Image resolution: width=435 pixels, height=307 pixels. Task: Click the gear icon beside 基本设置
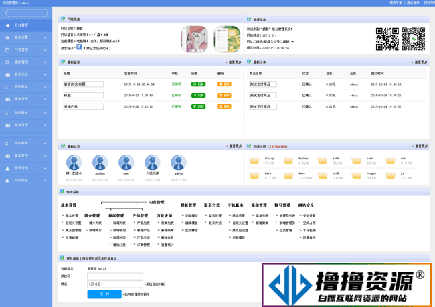coord(8,38)
